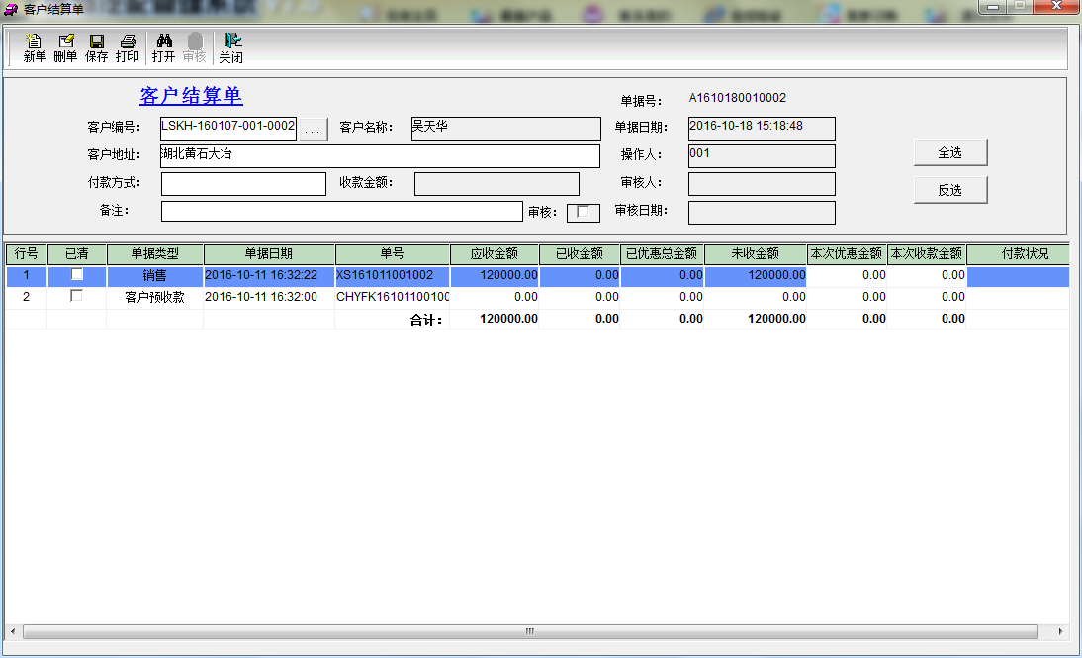This screenshot has width=1082, height=658.
Task: Click the app icon in the title bar
Action: coord(10,9)
